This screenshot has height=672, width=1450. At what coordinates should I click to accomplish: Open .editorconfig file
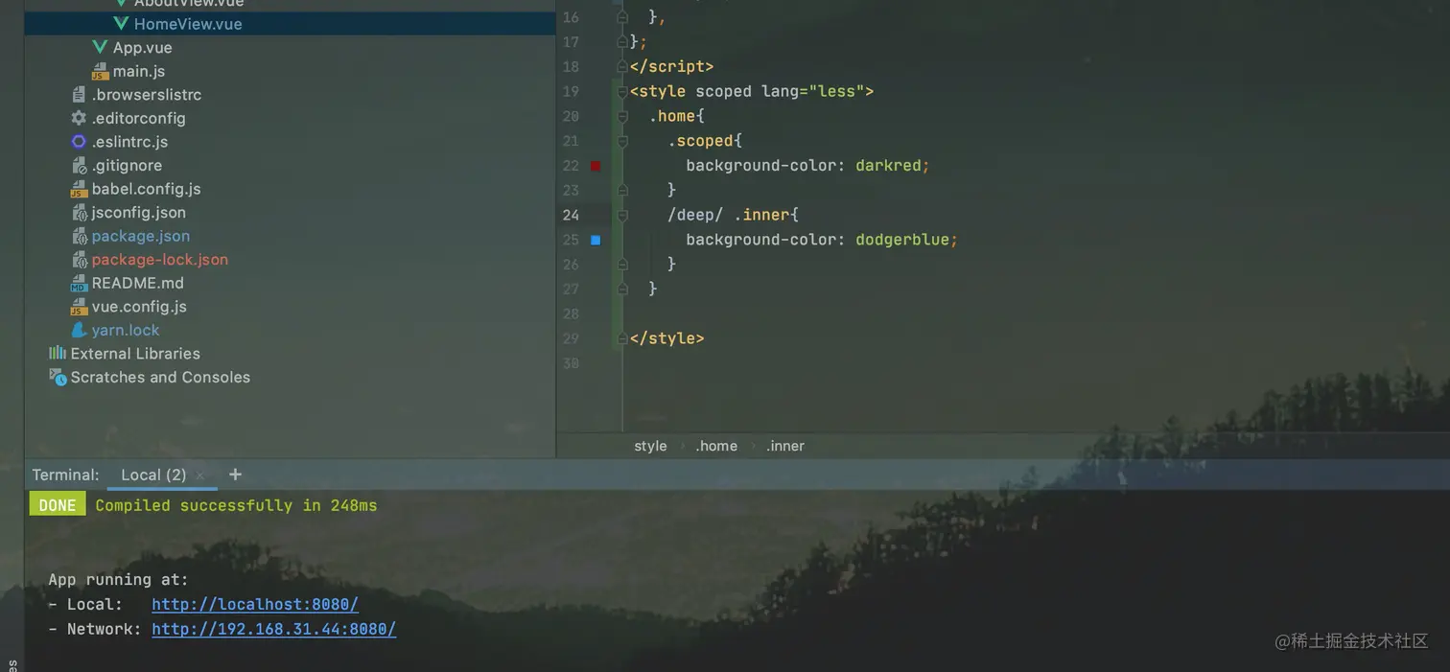pos(139,118)
